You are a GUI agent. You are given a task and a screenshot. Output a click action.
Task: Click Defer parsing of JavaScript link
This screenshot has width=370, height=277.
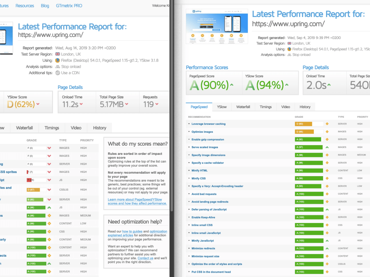coord(209,209)
